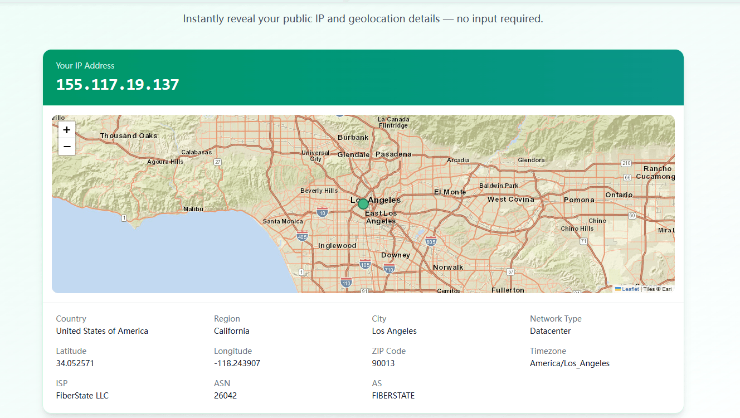Click the Route 71 marker on map
740x418 pixels.
[x=583, y=241]
